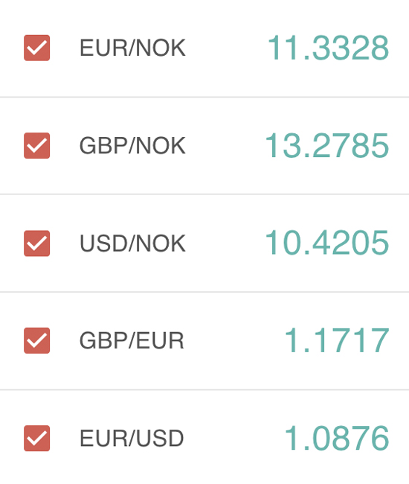Uncheck the GBP/NOK checkbox

point(36,145)
